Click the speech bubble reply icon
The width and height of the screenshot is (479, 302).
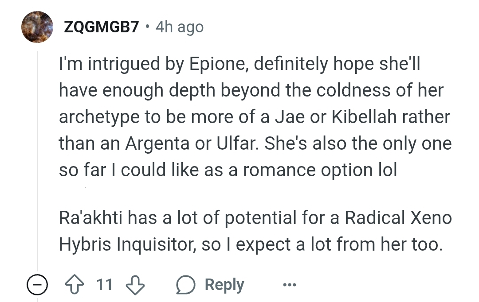(x=186, y=285)
